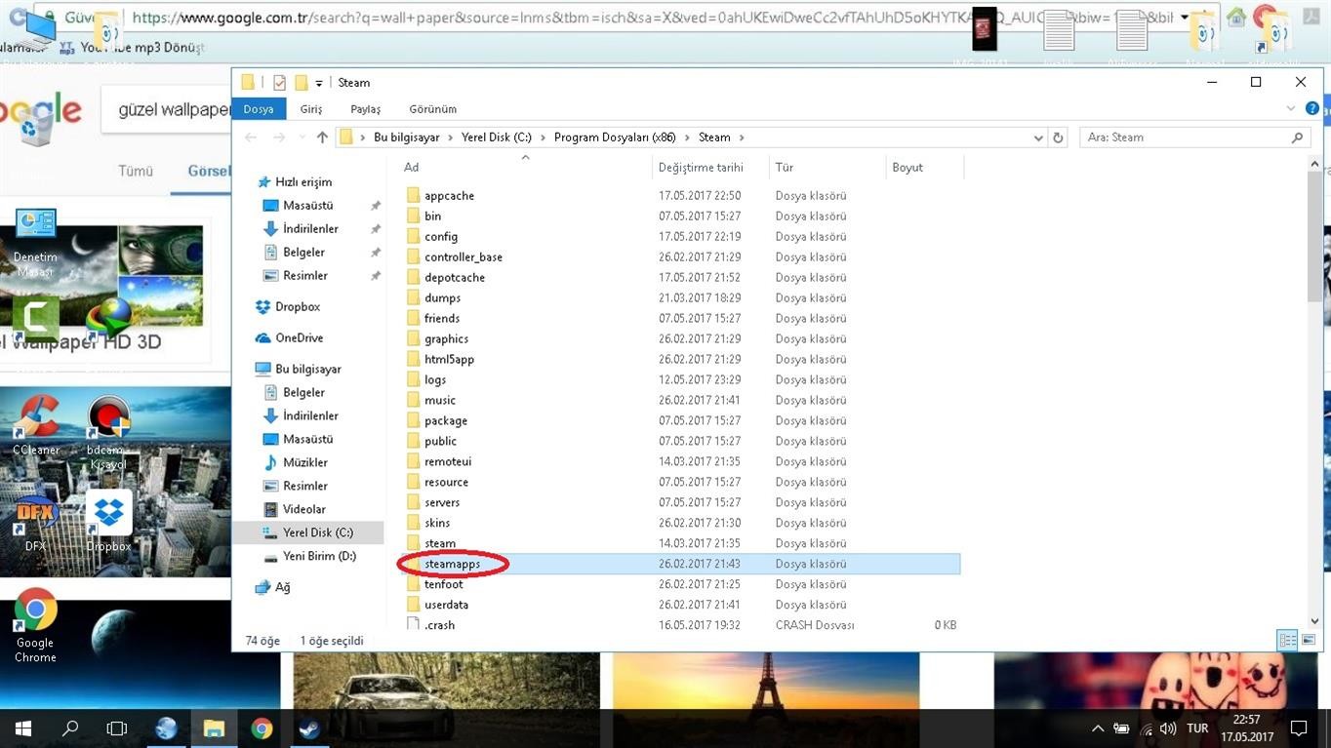Select the "tenfoot" folder name
This screenshot has width=1331, height=748.
(444, 584)
